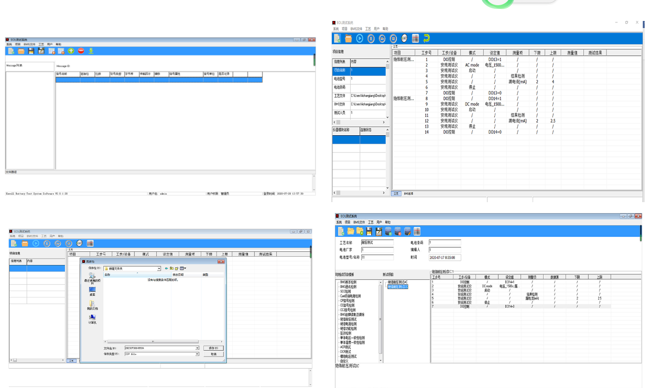This screenshot has height=388, width=651.
Task: Click the new folder icon in Save dialog
Action: coord(177,269)
